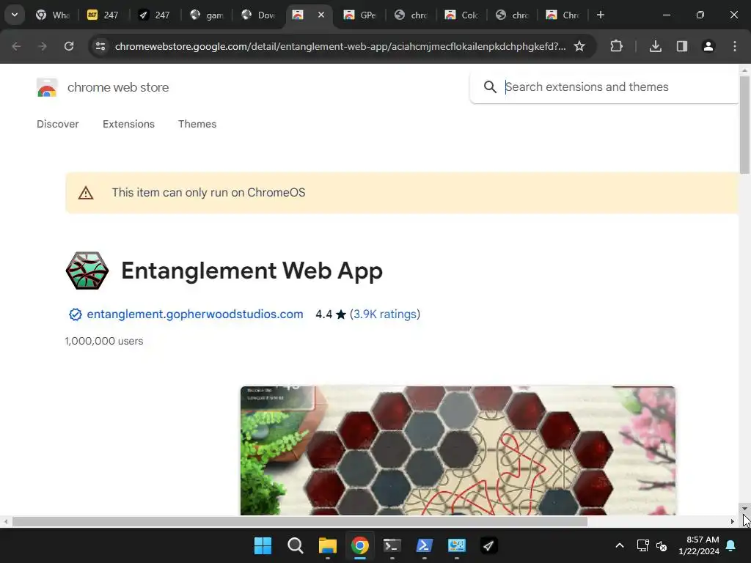Image resolution: width=751 pixels, height=563 pixels.
Task: Switch to the 'Colc' tab
Action: point(462,15)
